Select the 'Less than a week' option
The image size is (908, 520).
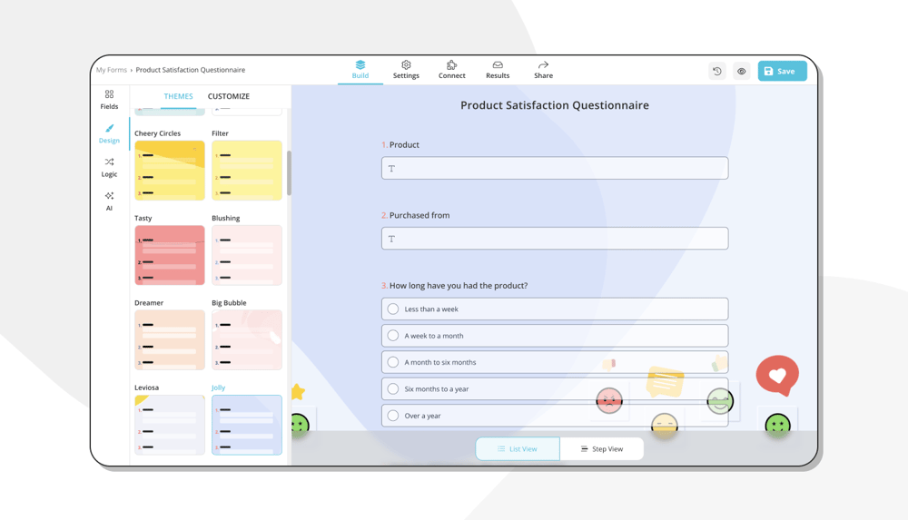(393, 309)
